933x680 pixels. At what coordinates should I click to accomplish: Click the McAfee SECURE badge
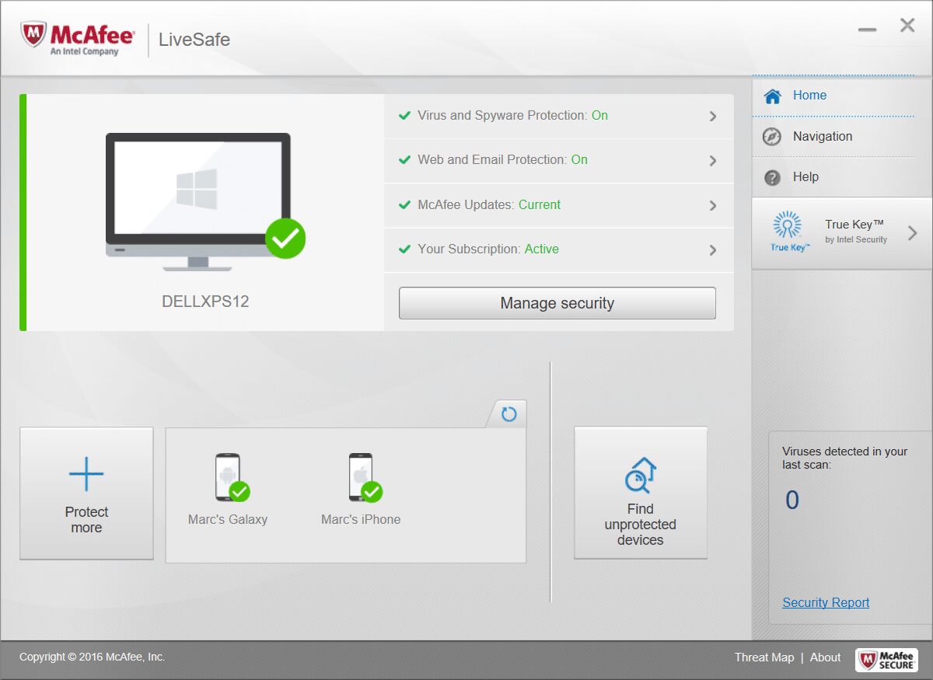coord(887,661)
